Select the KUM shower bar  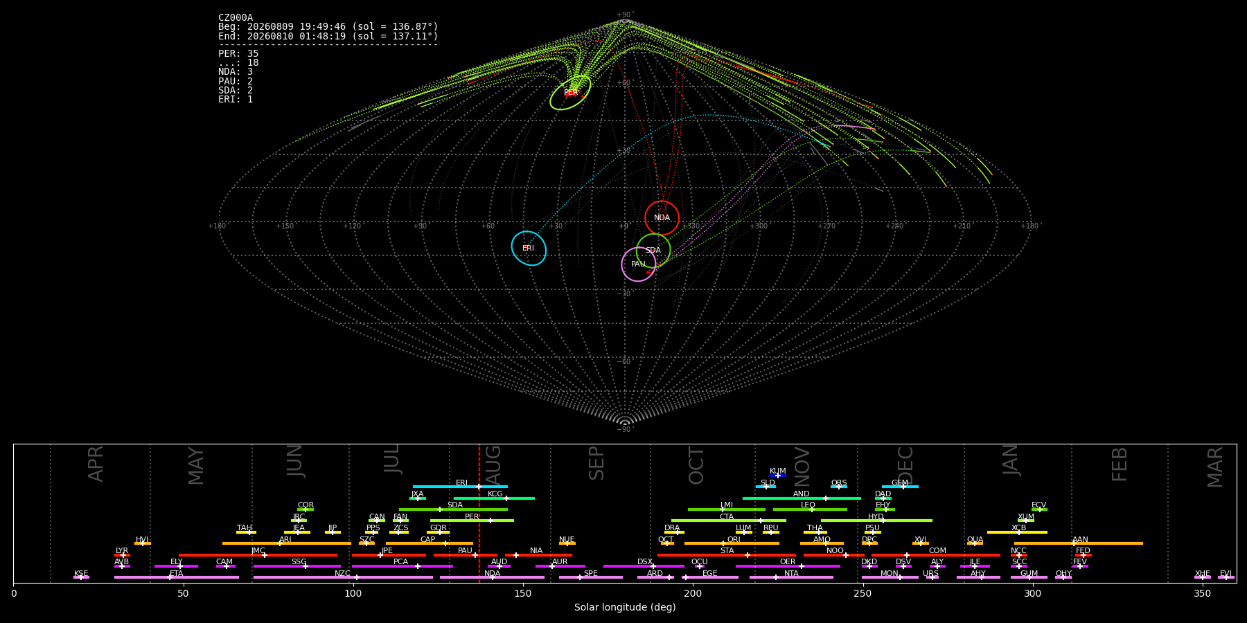778,476
